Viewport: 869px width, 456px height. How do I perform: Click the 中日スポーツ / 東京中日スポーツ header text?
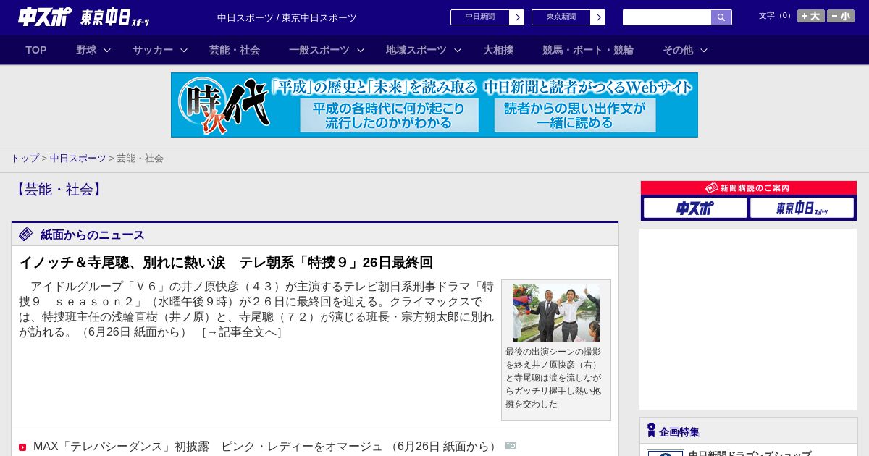(x=287, y=17)
